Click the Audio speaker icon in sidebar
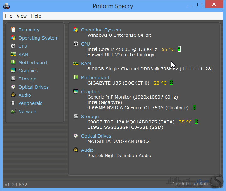Viewport: 226px width, 191px height. pos(13,95)
